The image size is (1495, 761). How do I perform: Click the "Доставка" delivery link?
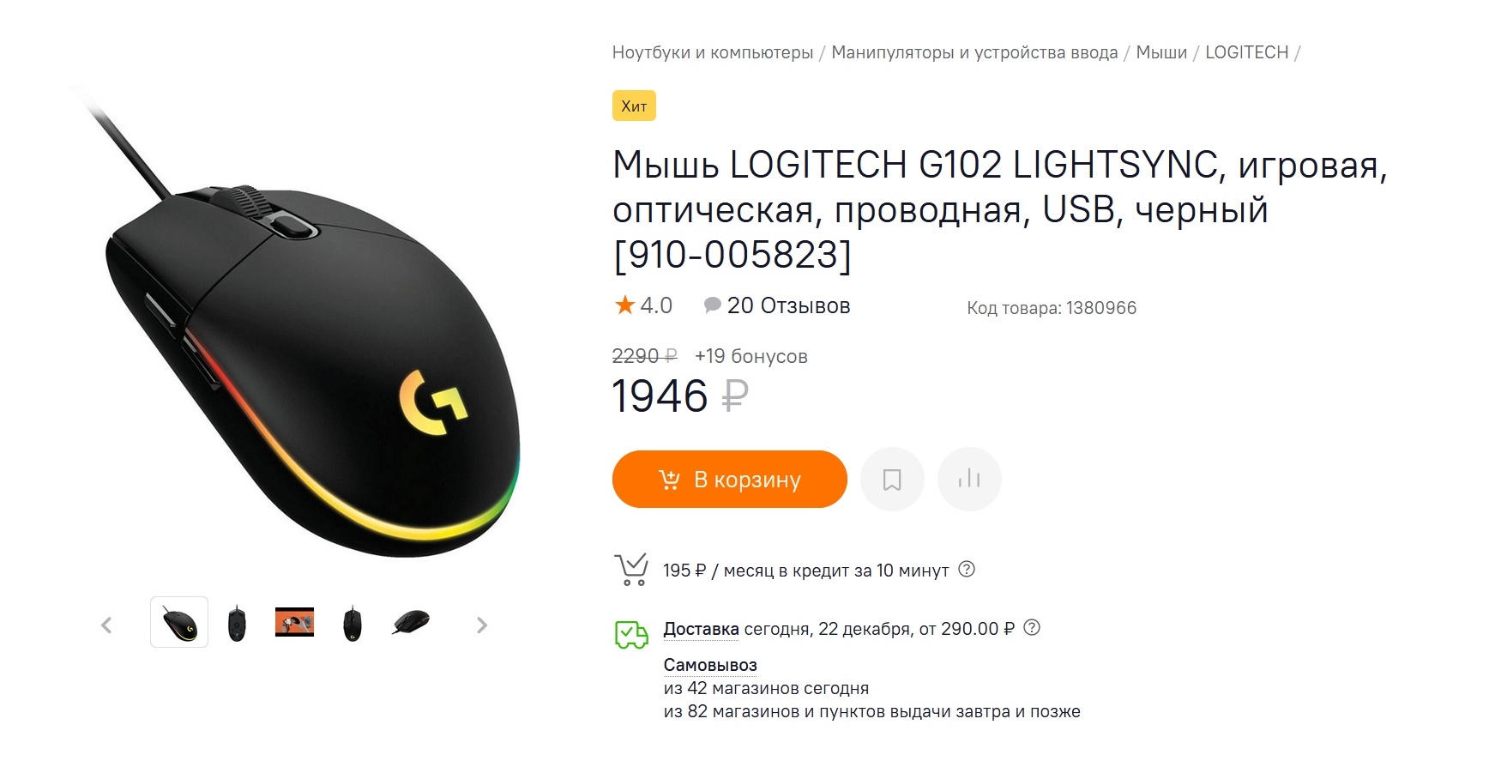[x=701, y=629]
